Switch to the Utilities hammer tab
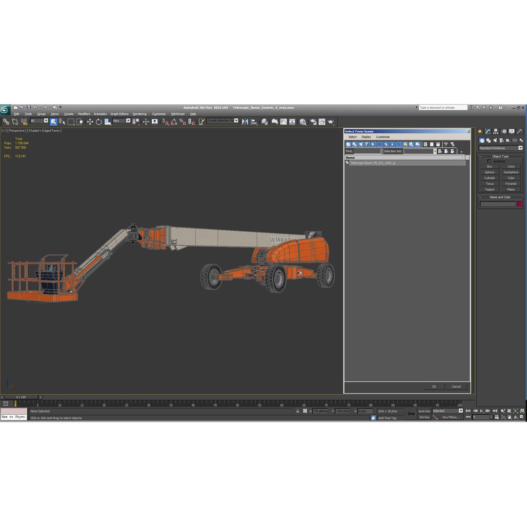This screenshot has height=527, width=527. (520, 131)
